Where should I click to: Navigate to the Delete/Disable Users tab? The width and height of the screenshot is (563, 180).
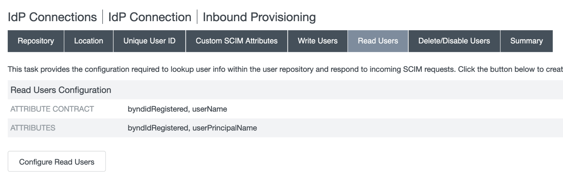click(x=454, y=41)
